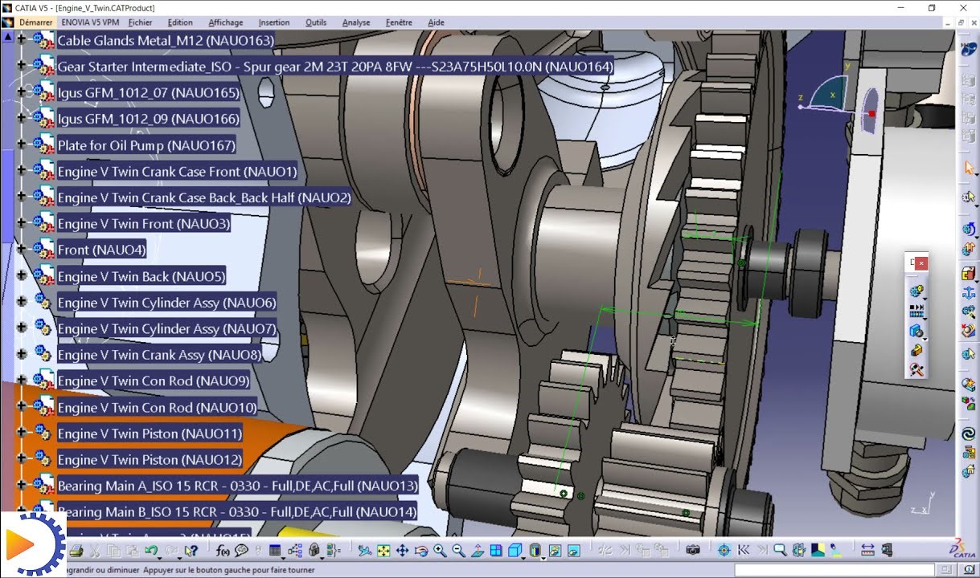Choose the Select arrow tool on right toolbar
Screen dimensions: 980x578
pos(969,168)
